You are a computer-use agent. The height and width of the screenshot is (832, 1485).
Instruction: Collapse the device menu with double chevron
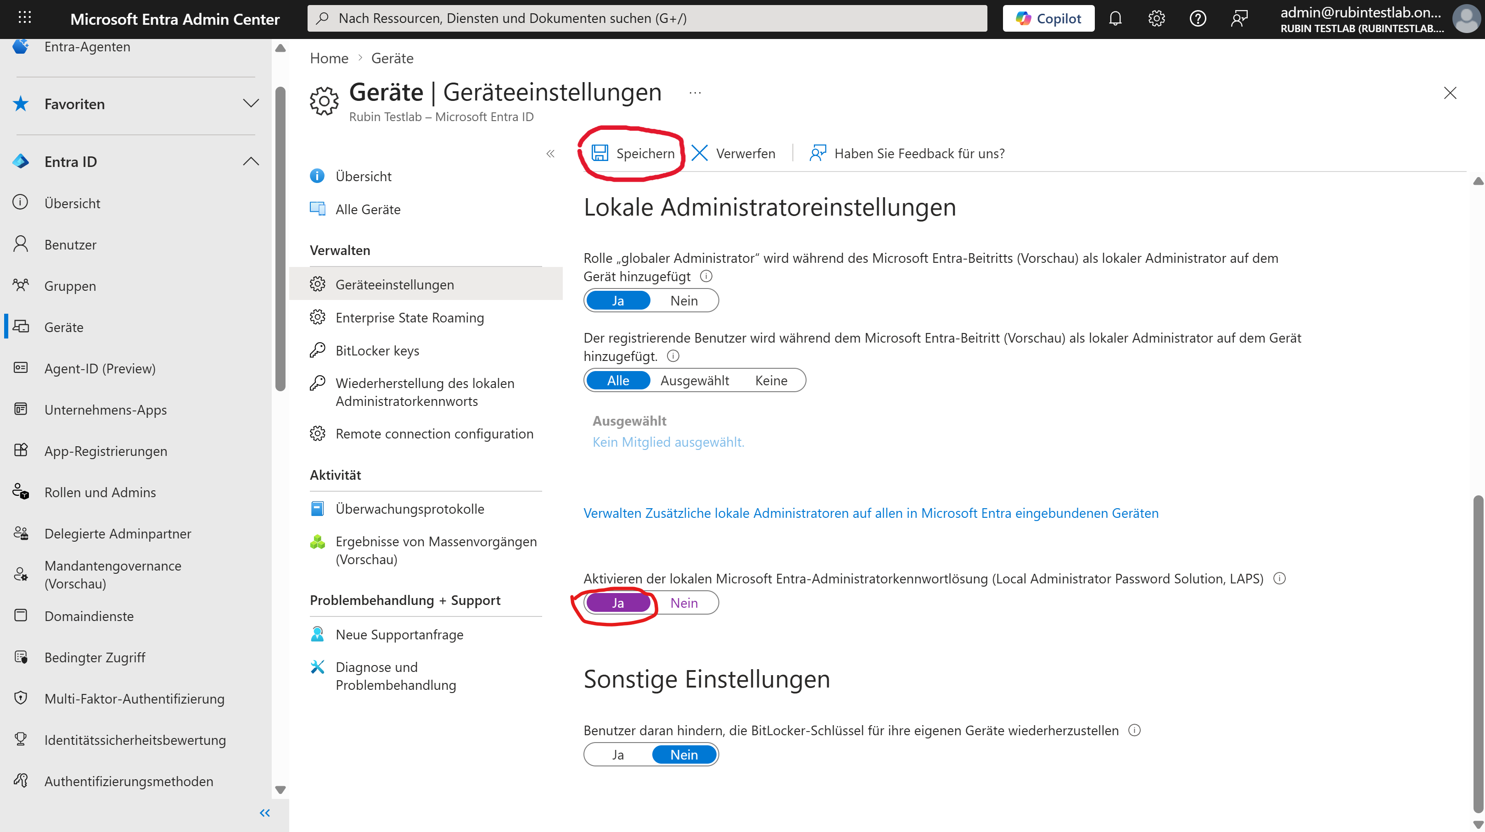pos(550,153)
